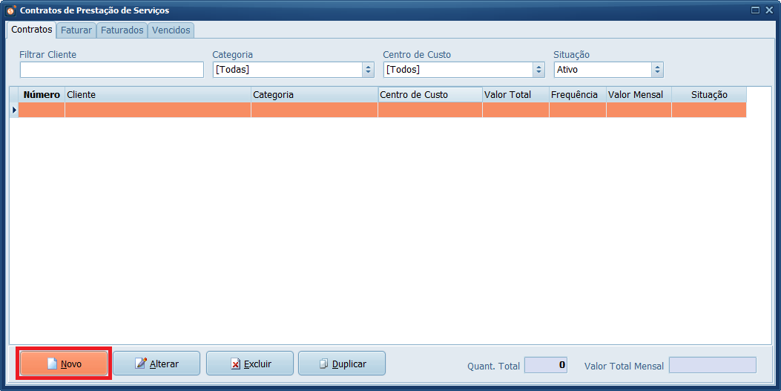Viewport: 781px width, 391px height.
Task: Sort by the Frequência column header
Action: click(x=577, y=95)
